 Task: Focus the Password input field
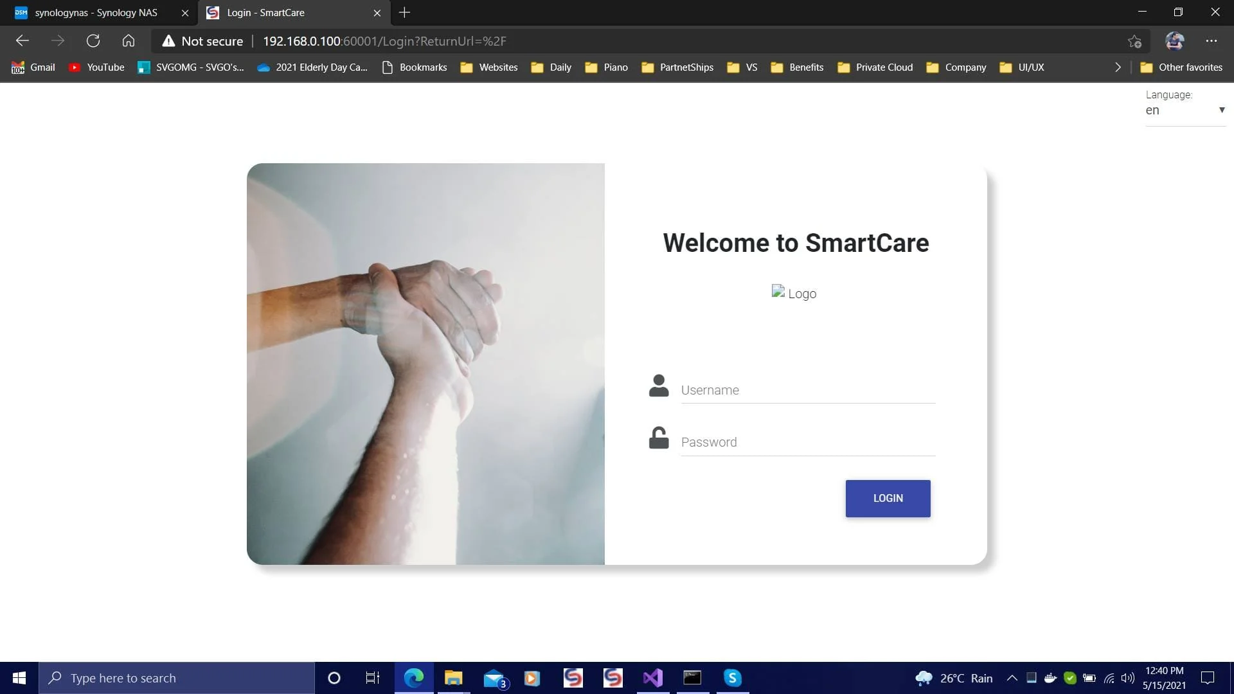(808, 441)
